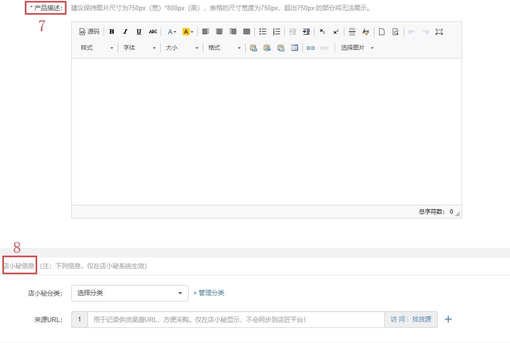This screenshot has height=343, width=510.
Task: Click the 店小秘信息 section heading
Action: coord(19,266)
